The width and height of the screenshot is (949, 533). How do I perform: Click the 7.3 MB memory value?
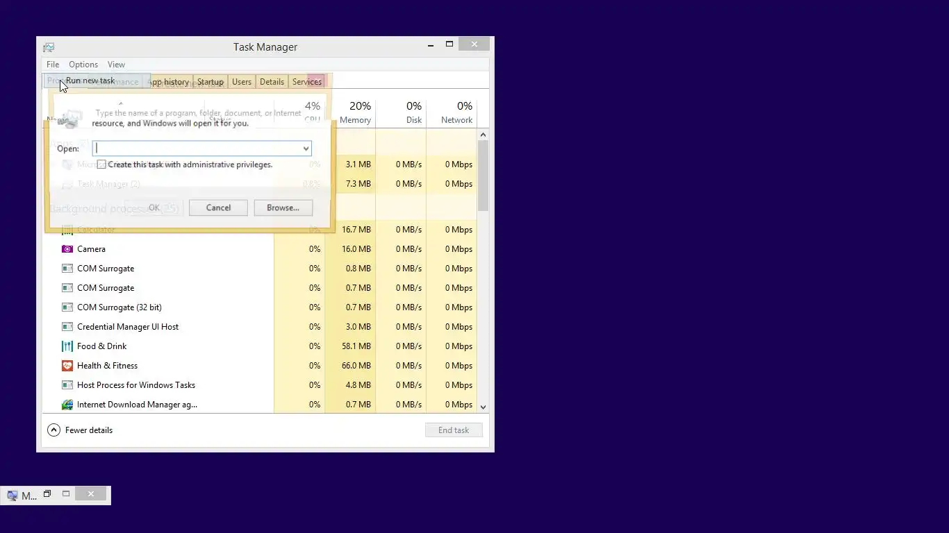pyautogui.click(x=358, y=184)
